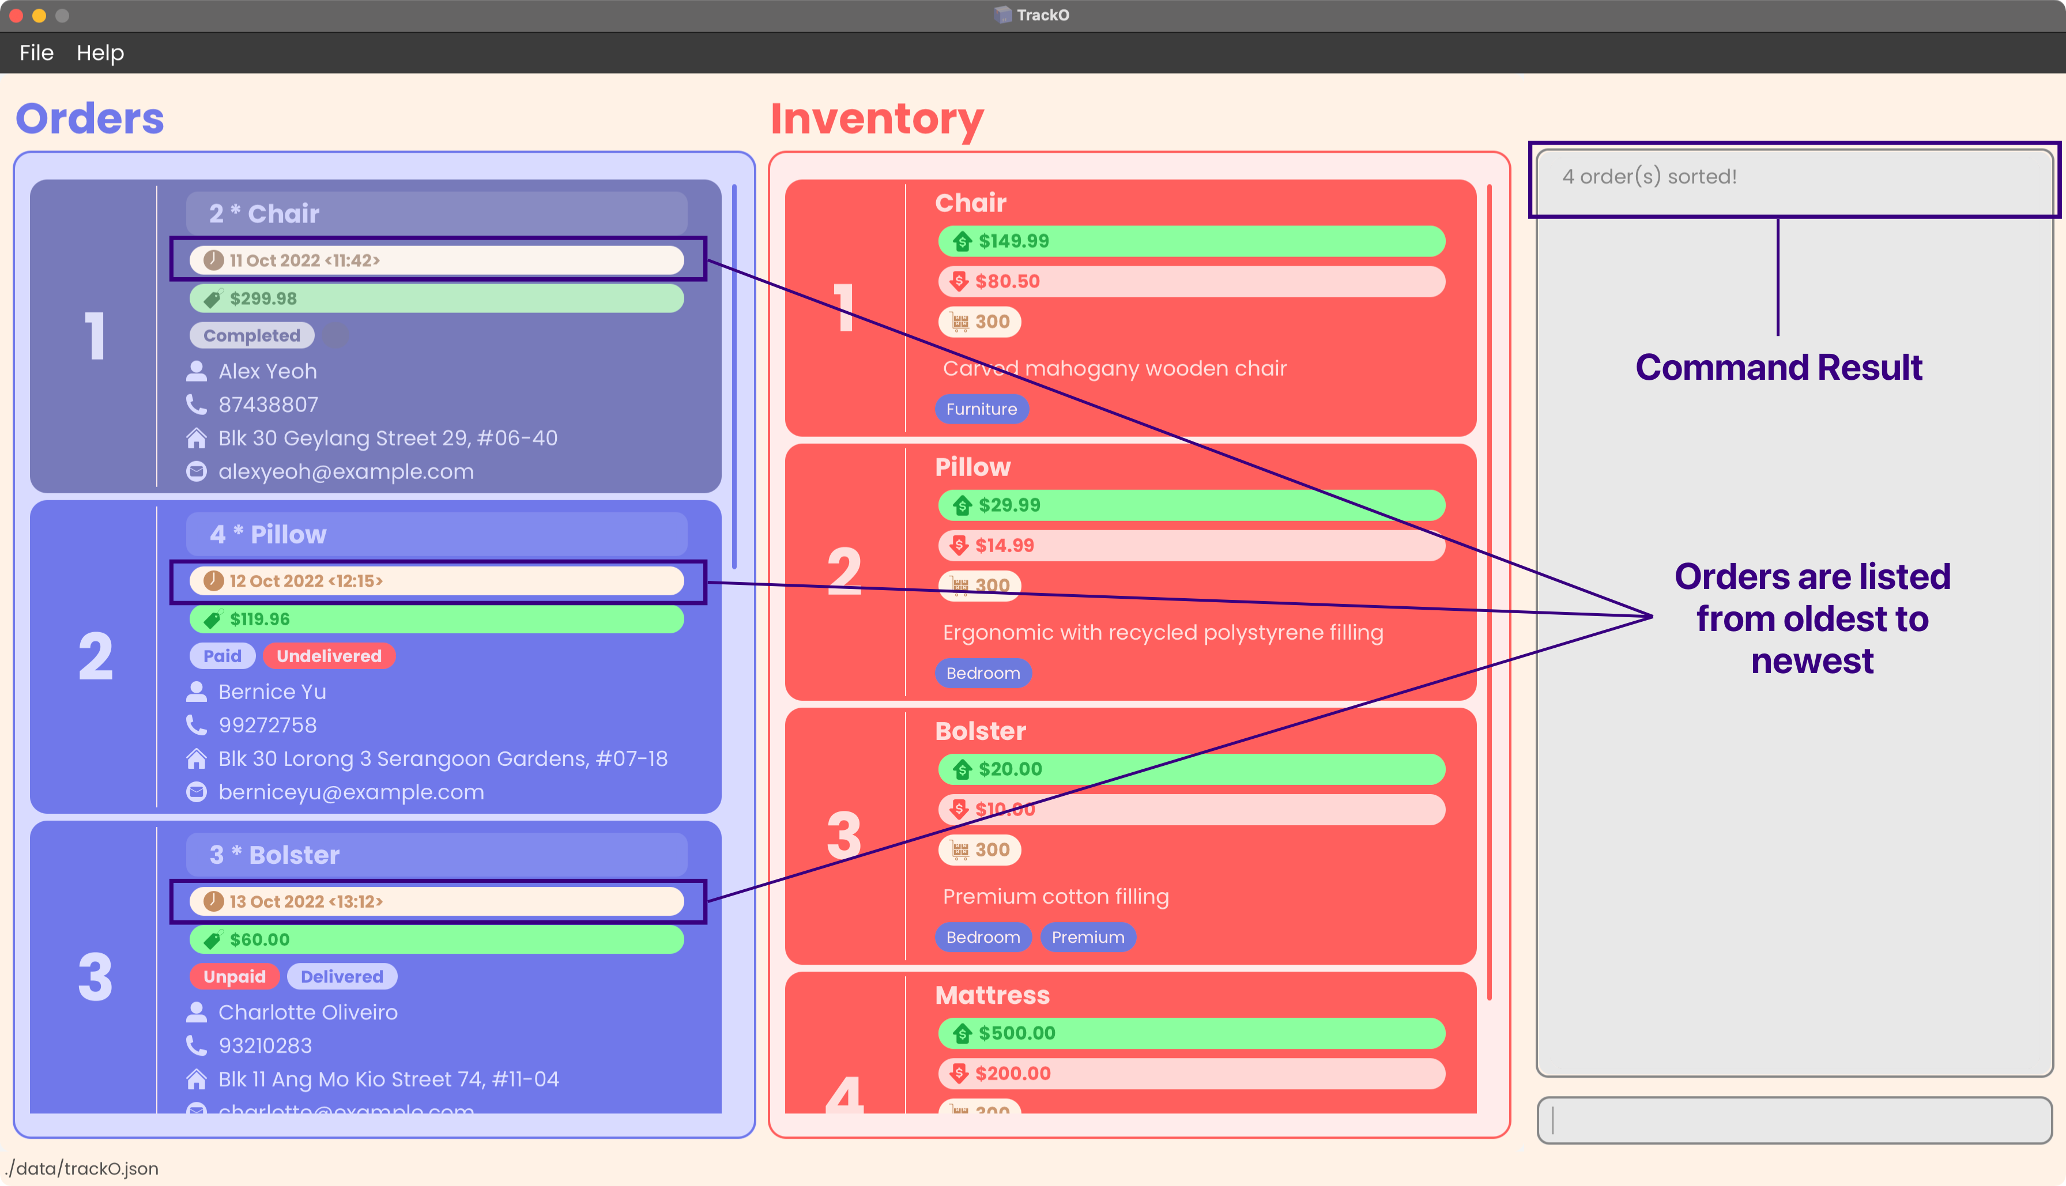Click the Premium tag on Bolster item

click(1088, 936)
